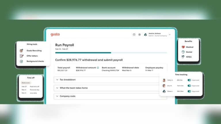This screenshot has height=124, width=221.
Task: Click Employee payday Fri Mar 7
Action: click(x=149, y=70)
